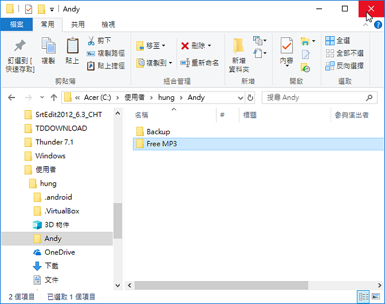Open the 移至 (Move to) menu
This screenshot has height=304, width=385.
(x=151, y=46)
